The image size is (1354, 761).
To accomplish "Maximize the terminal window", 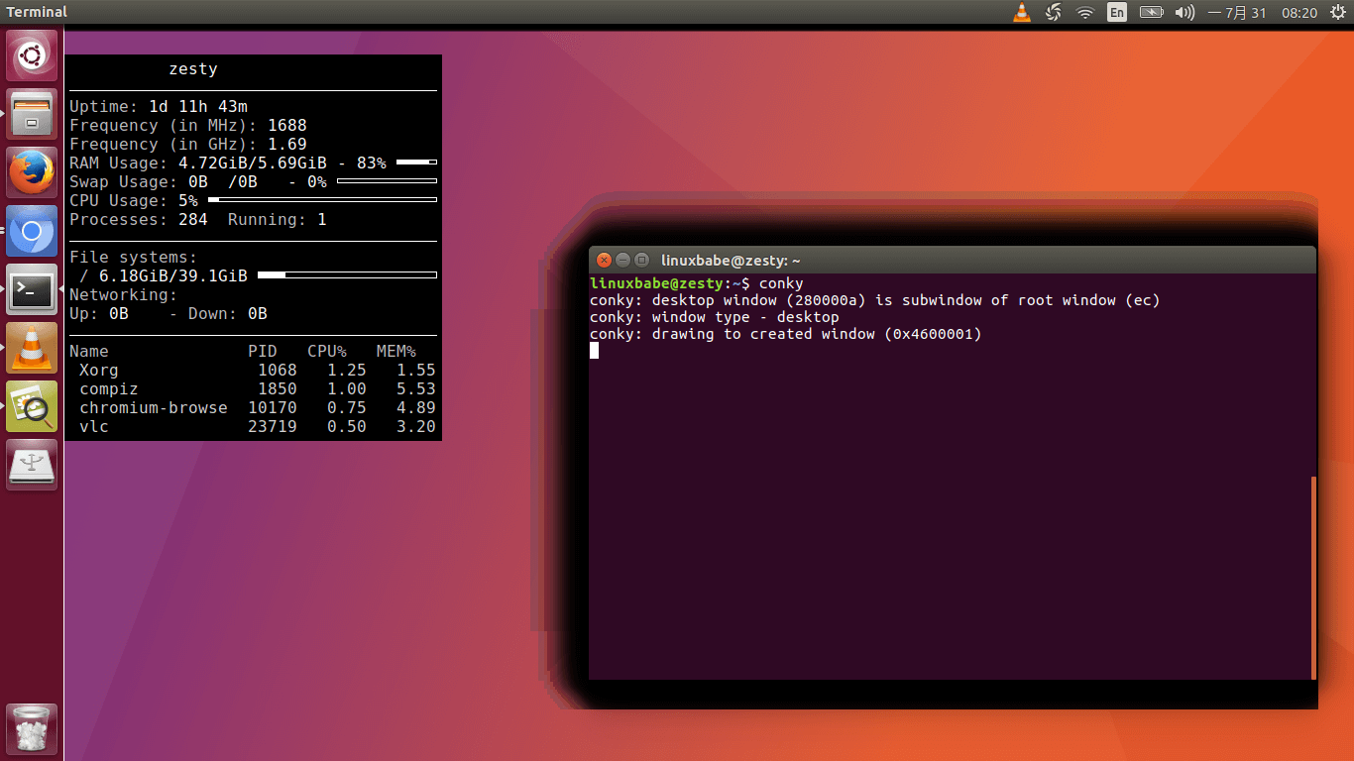I will click(x=641, y=260).
